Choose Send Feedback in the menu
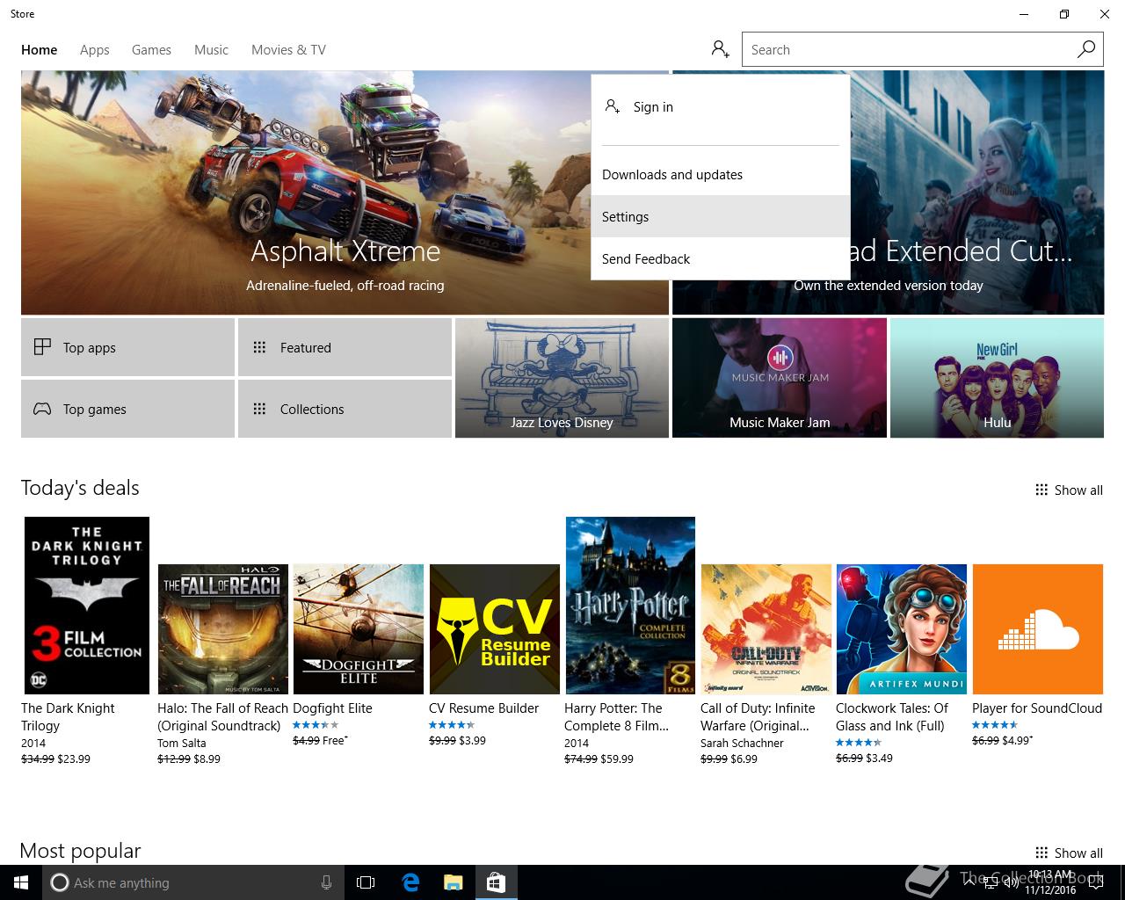This screenshot has width=1125, height=900. point(646,259)
